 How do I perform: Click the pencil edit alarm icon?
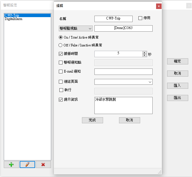pyautogui.click(x=27, y=165)
